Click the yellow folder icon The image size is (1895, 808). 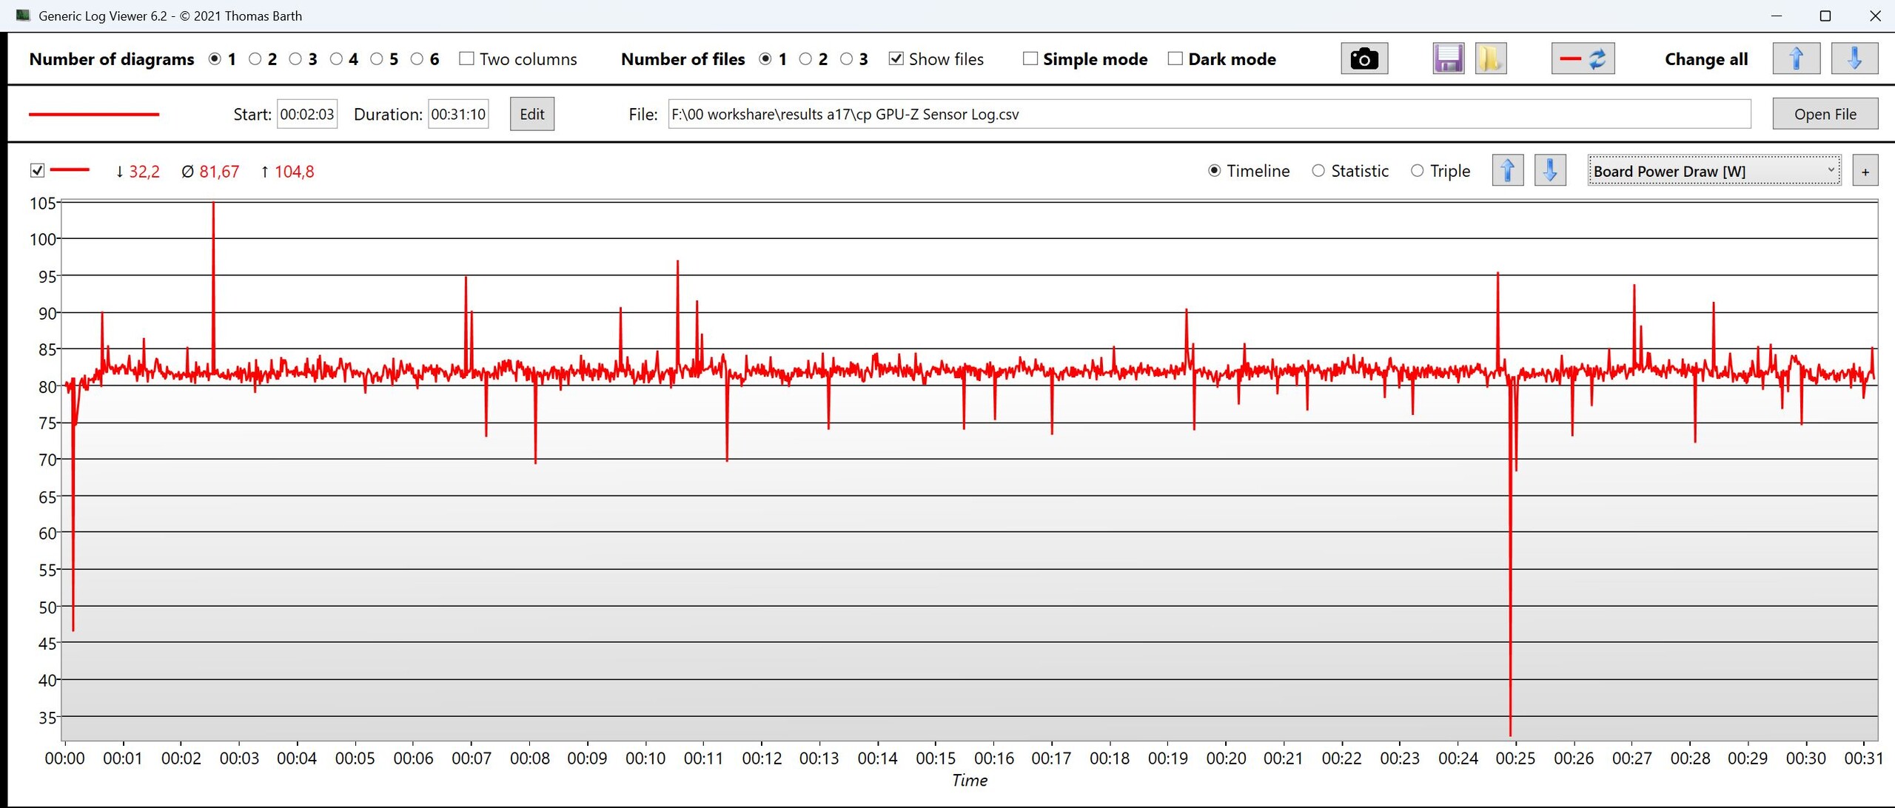pos(1490,59)
